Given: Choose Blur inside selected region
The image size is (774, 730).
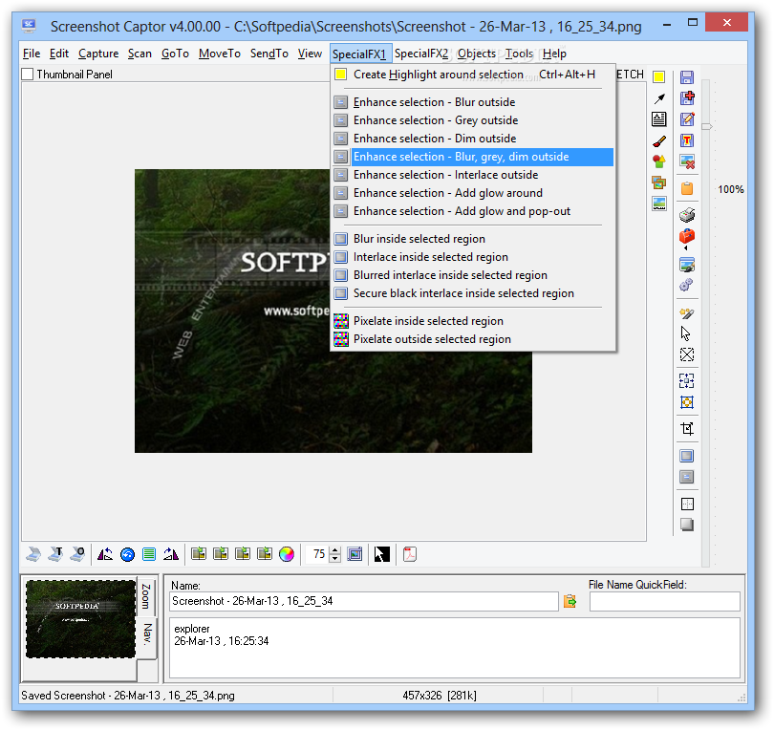Looking at the screenshot, I should point(472,239).
